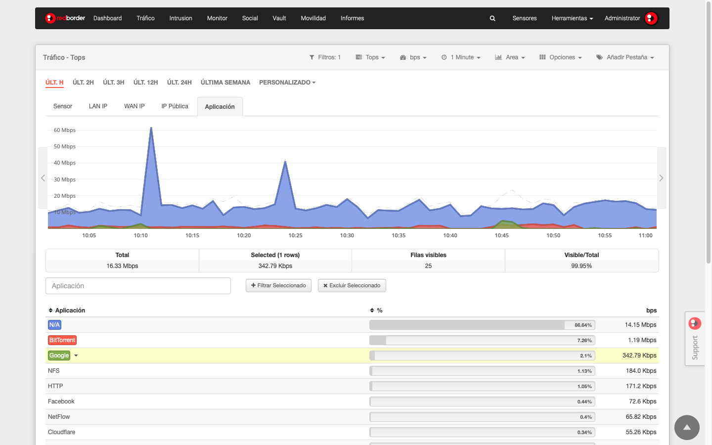
Task: Open the Opciones dropdown
Action: pos(560,57)
